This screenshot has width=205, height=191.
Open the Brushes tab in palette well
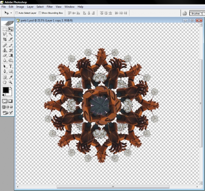point(195,14)
